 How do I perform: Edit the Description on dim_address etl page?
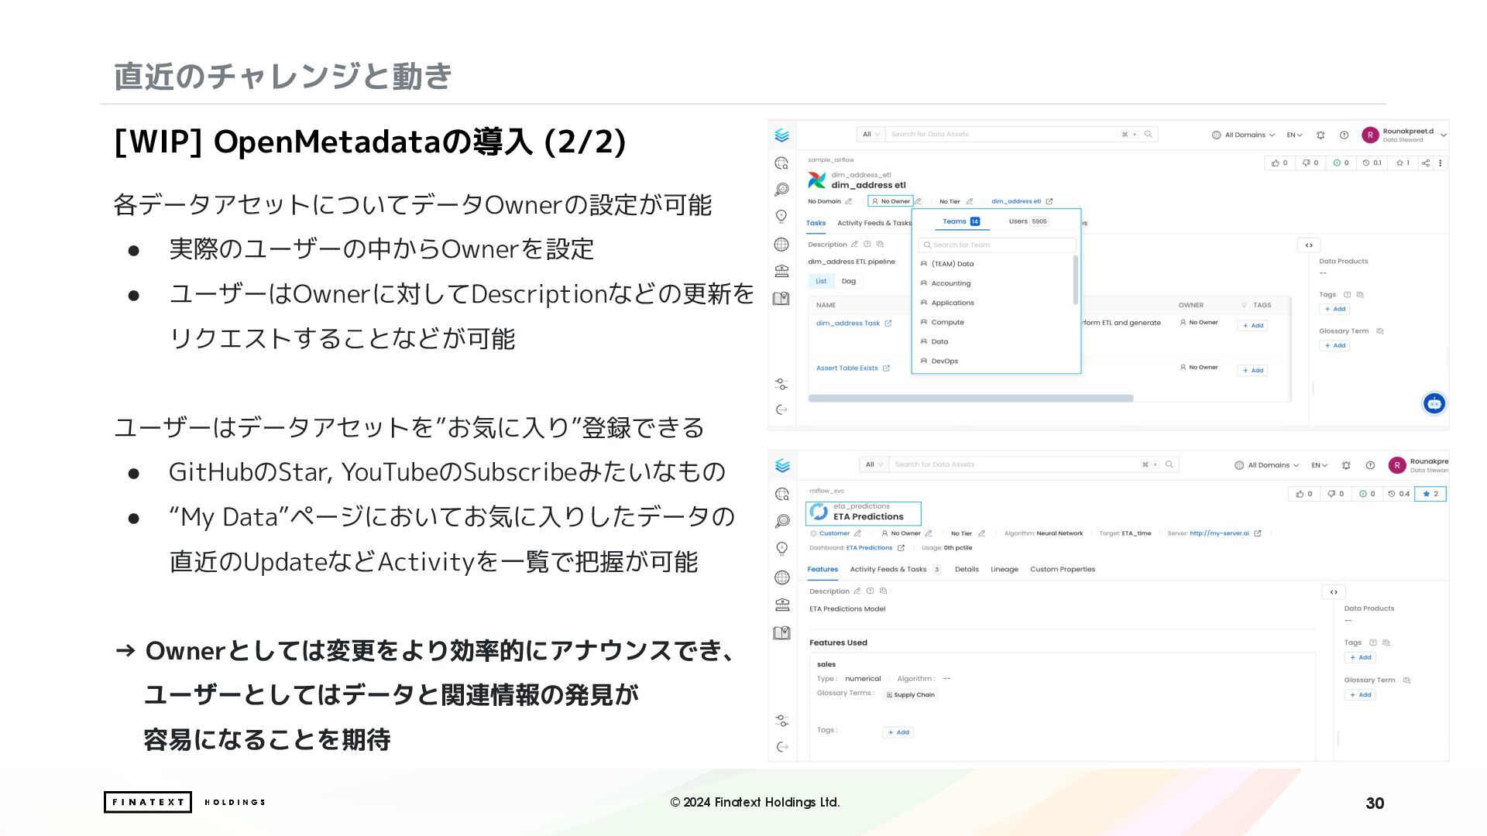point(854,244)
